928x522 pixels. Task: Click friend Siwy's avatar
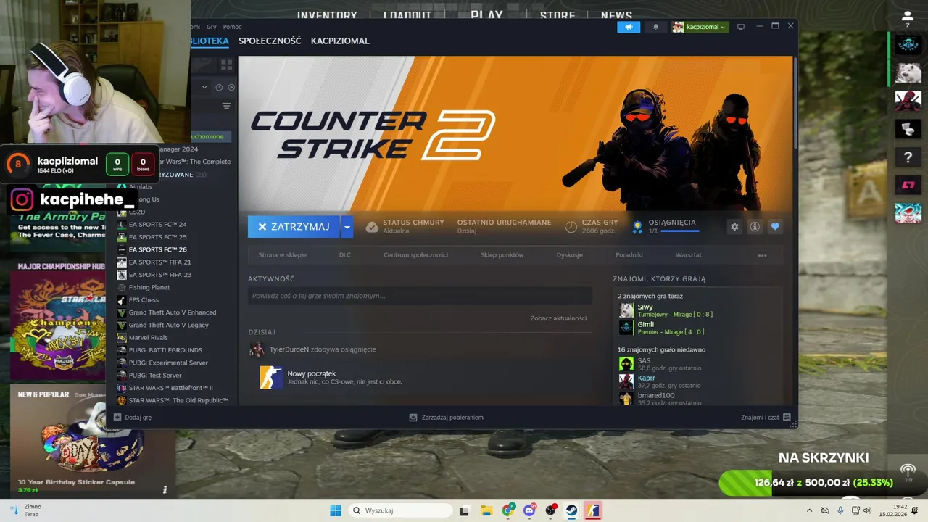point(626,310)
